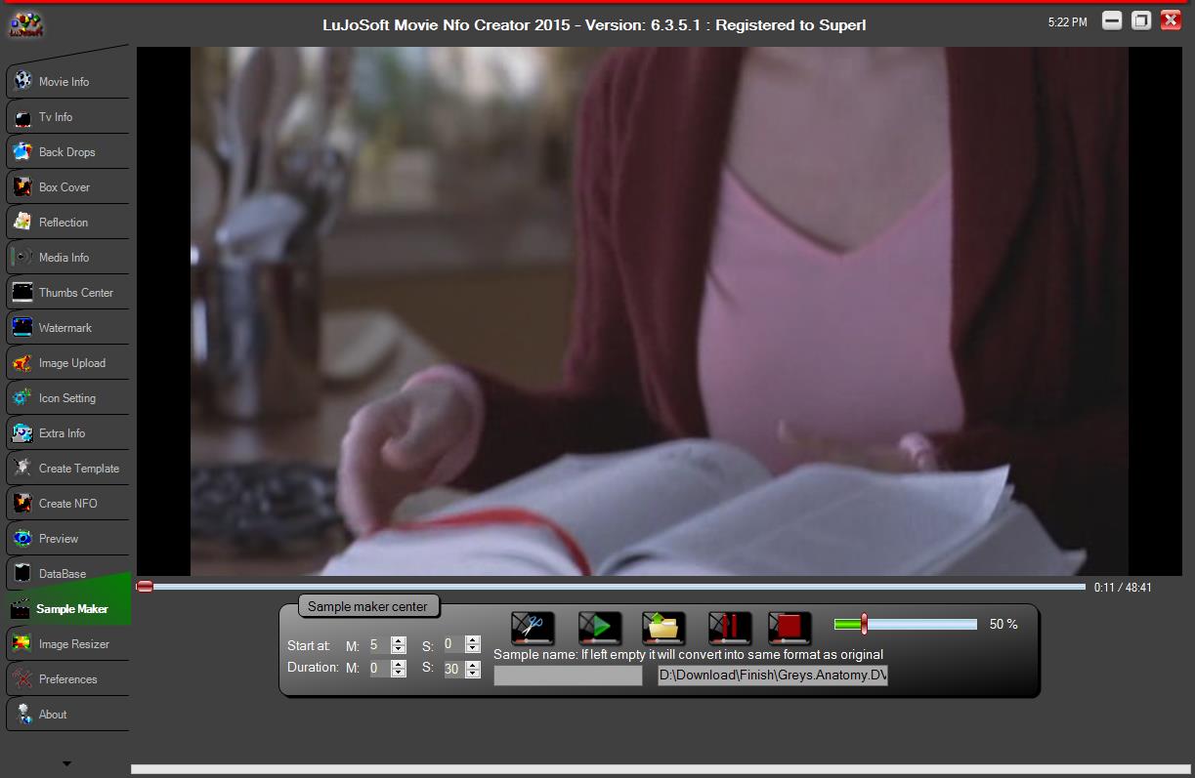1195x778 pixels.
Task: Stop the video playback
Action: click(790, 628)
